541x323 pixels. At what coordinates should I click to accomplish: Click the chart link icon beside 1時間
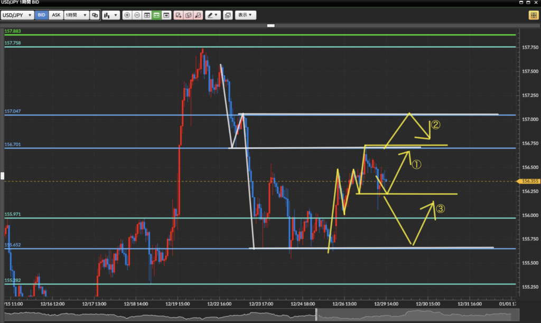point(95,15)
